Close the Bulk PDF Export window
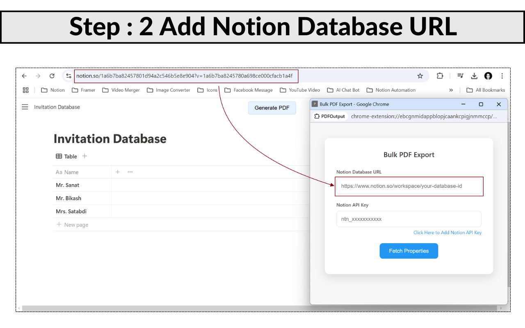 499,104
